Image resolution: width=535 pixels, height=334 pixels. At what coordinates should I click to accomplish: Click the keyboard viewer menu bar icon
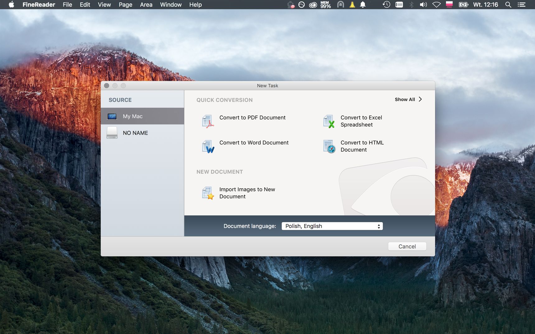(x=399, y=5)
